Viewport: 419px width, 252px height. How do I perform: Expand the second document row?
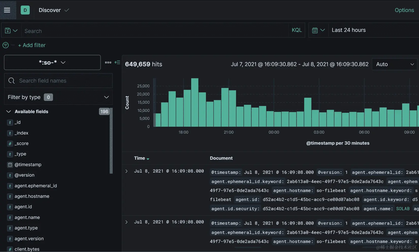[x=126, y=222]
